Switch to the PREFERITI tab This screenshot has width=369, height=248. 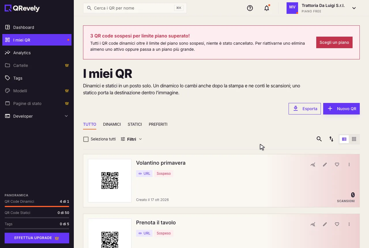158,124
